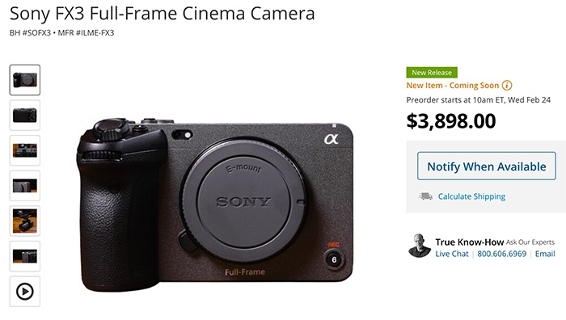This screenshot has height=320, width=566.
Task: Select the second camera thumbnail
Action: (x=25, y=116)
